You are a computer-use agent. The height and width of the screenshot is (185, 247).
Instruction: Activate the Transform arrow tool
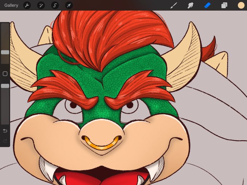pos(69,5)
